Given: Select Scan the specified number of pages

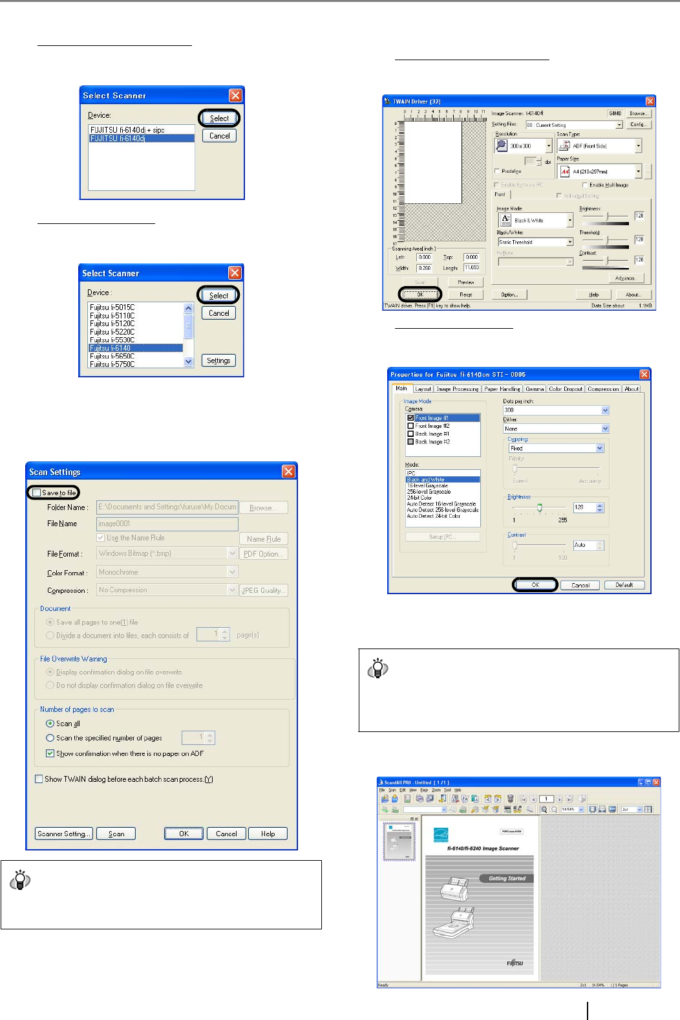Looking at the screenshot, I should [50, 738].
